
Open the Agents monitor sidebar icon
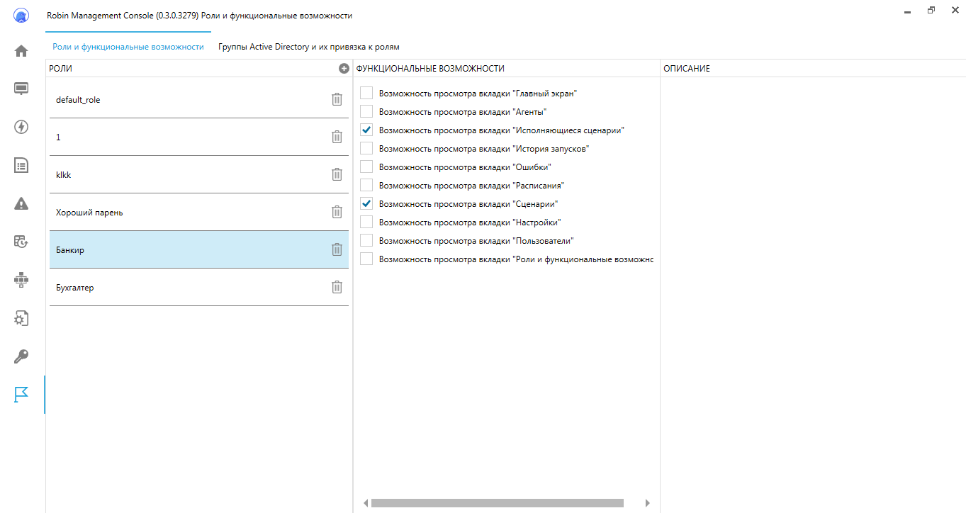pos(21,89)
